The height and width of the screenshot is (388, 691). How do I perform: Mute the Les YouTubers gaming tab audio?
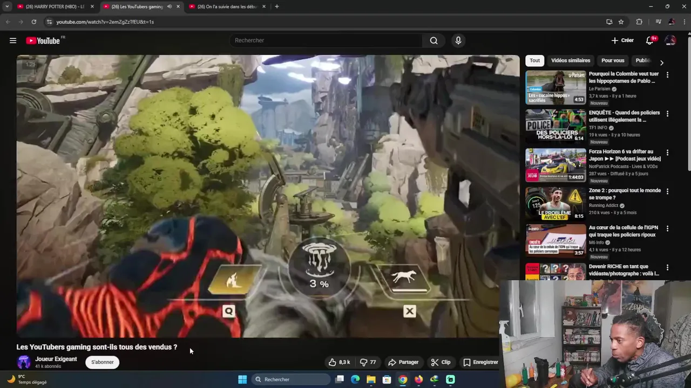[170, 6]
